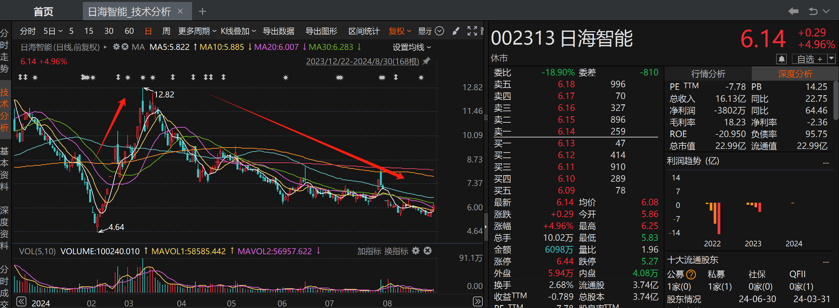
Task: Click 换指标 to change indicator
Action: tap(396, 251)
